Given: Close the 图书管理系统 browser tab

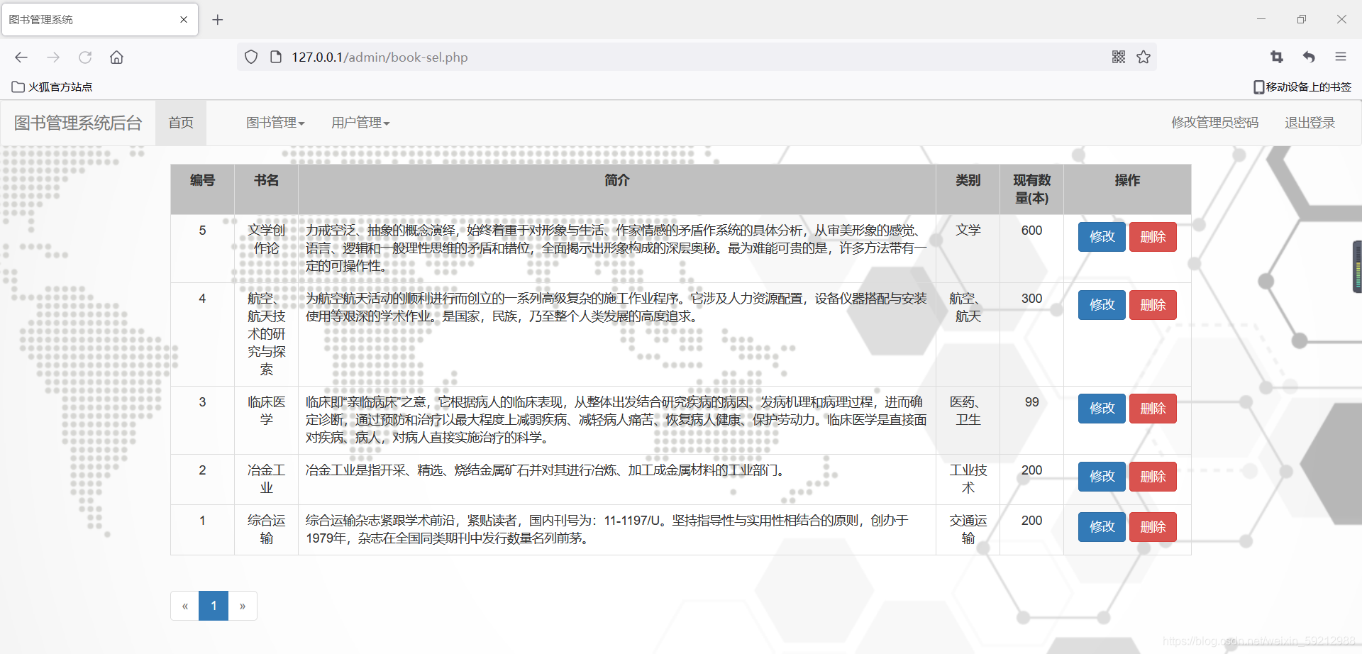Looking at the screenshot, I should point(184,20).
